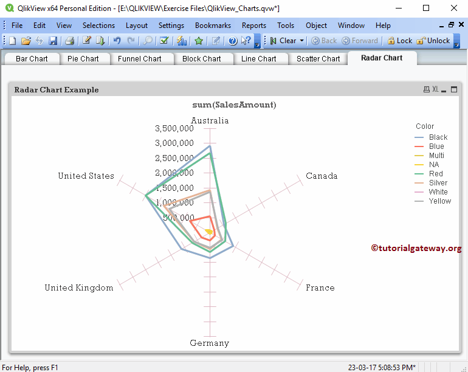Undo the last layout change
The image size is (468, 372).
point(117,41)
